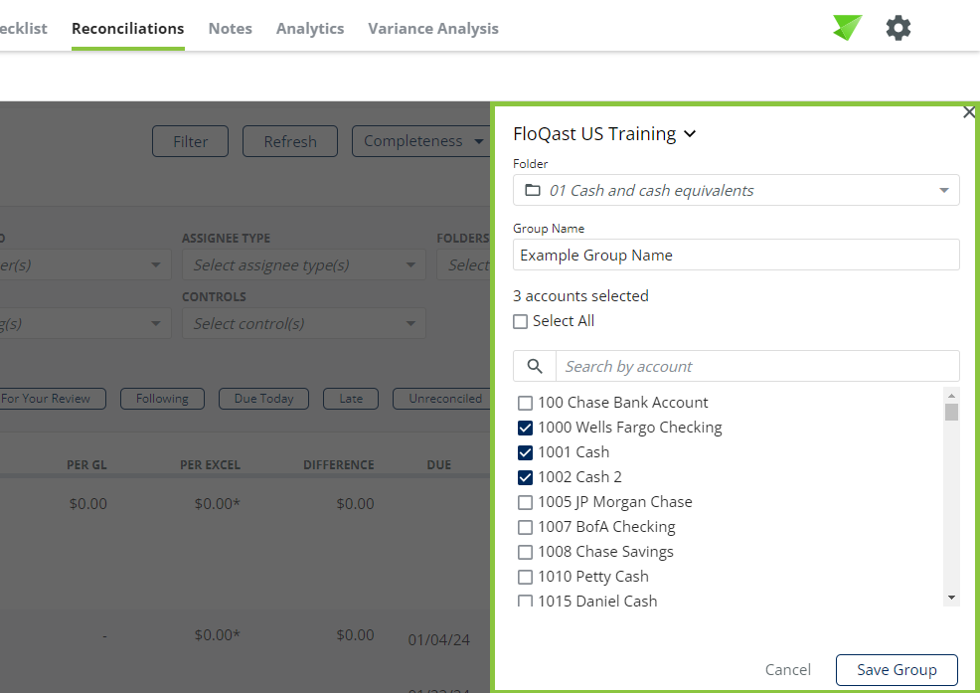Image resolution: width=980 pixels, height=693 pixels.
Task: Click the search magnifier icon
Action: pos(535,366)
